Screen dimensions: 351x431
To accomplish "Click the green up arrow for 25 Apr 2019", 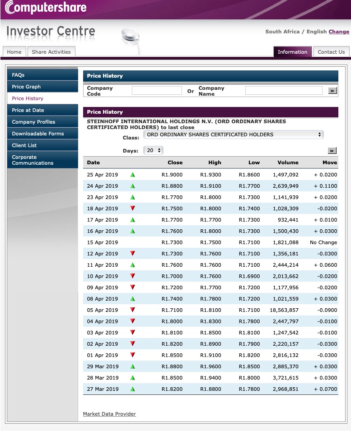I will [x=131, y=175].
